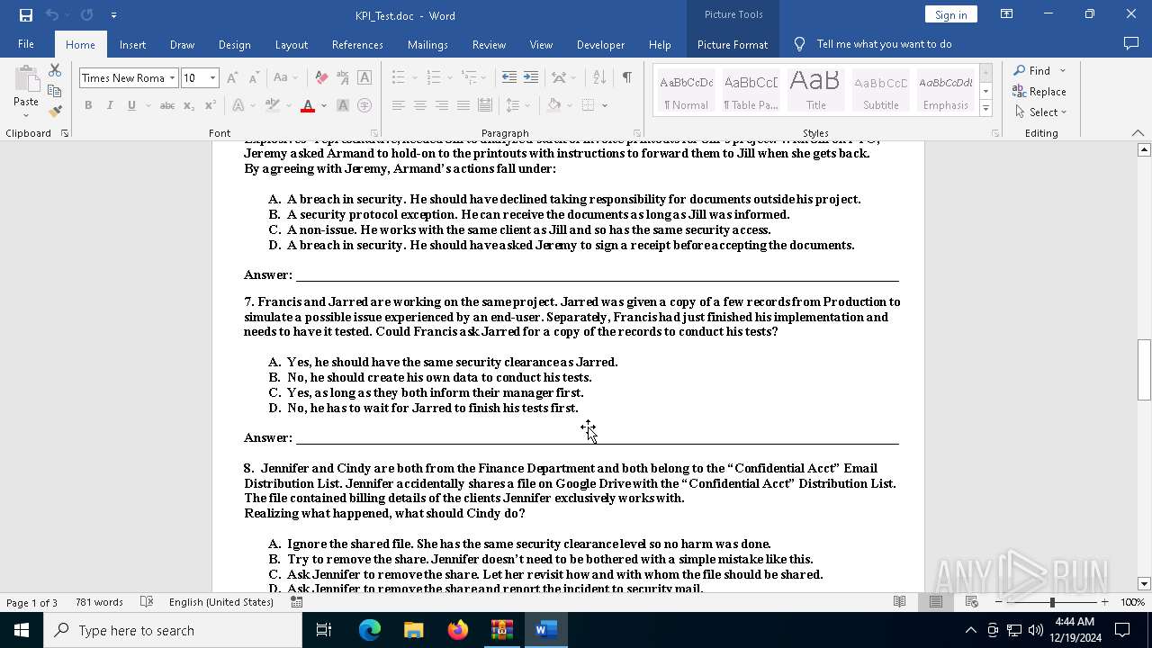The height and width of the screenshot is (648, 1152).
Task: Click the Windows taskbar search box
Action: pyautogui.click(x=173, y=630)
